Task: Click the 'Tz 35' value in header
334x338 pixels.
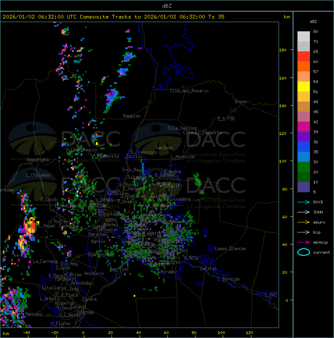Action: click(x=216, y=17)
